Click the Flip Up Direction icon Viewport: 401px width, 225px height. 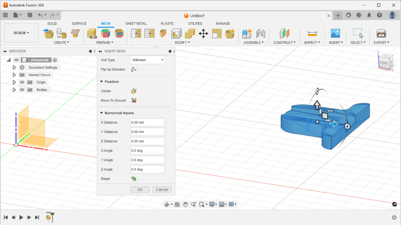pos(134,70)
